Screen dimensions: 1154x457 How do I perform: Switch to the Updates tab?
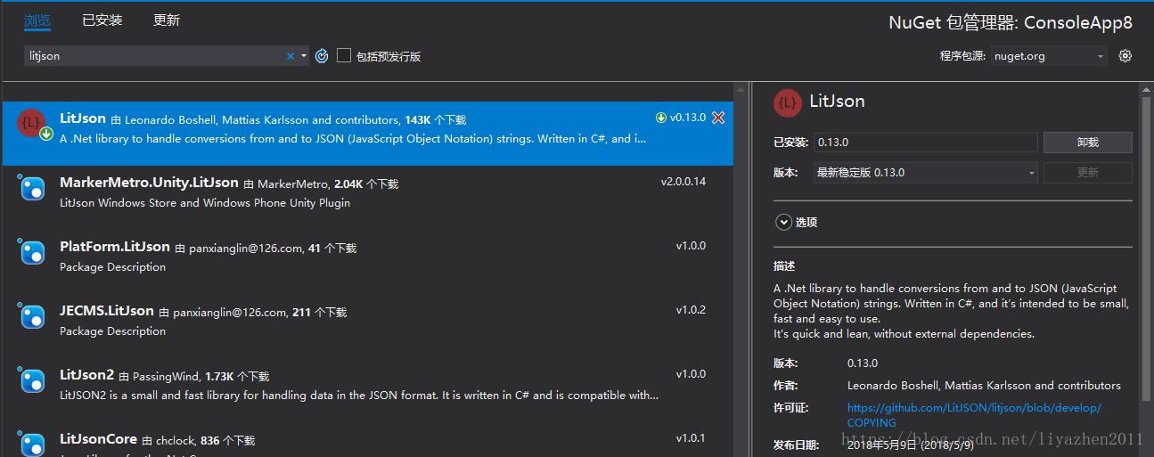tap(167, 20)
